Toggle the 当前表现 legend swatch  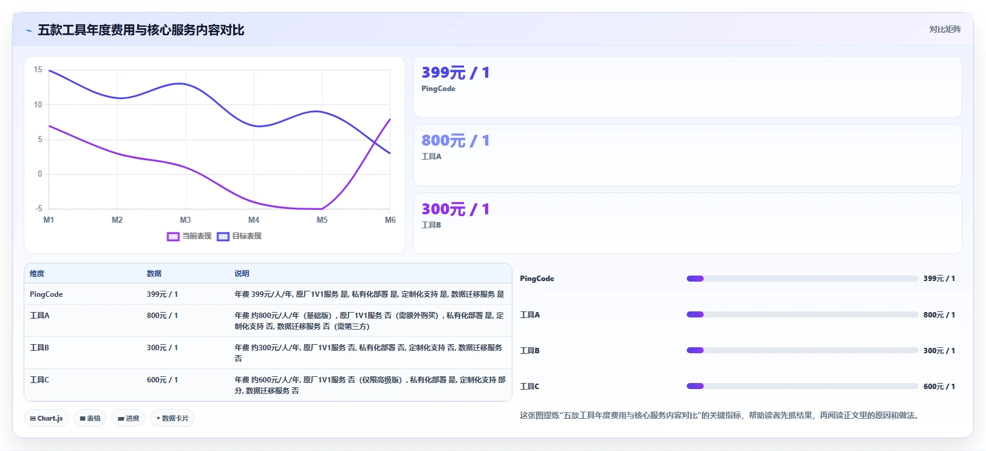click(x=173, y=236)
